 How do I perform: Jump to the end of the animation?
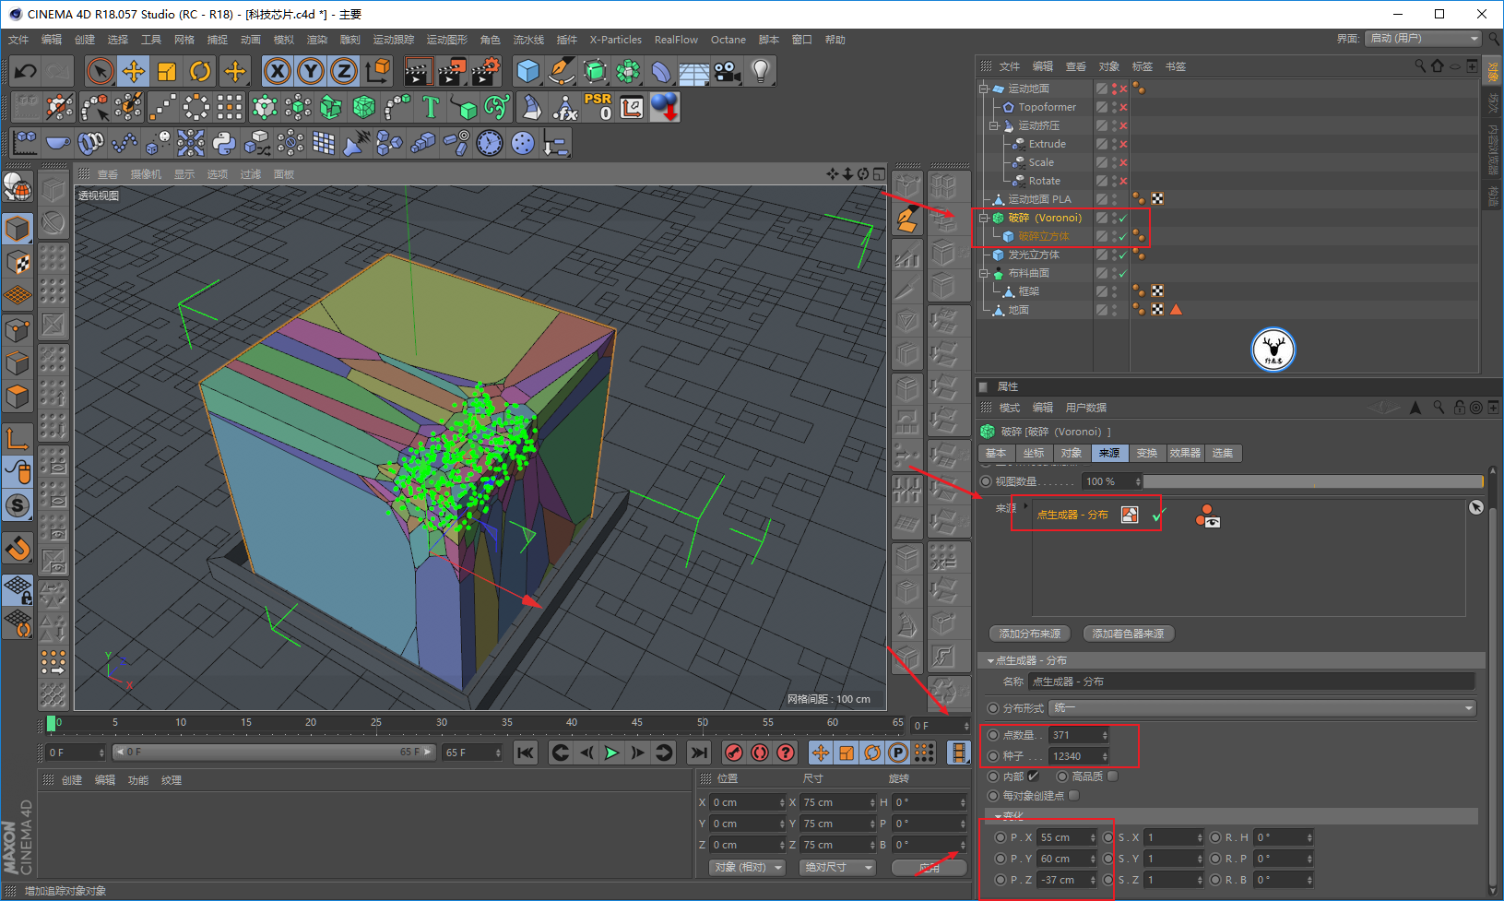click(700, 753)
